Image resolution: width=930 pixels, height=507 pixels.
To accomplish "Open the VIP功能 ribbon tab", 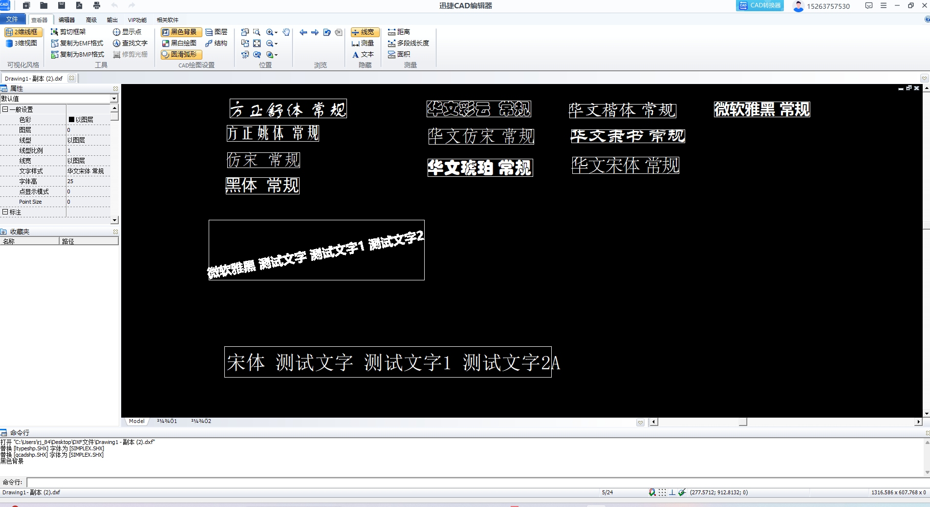I will pos(137,20).
